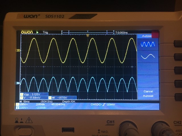Image resolution: width=182 pixels, height=136 pixels.
Task: Click the power button on the front panel
Action: (x=24, y=131)
